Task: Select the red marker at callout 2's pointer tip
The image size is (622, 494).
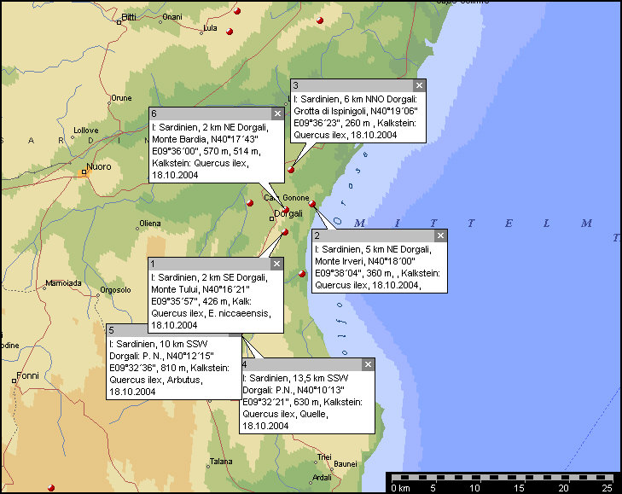Action: click(x=313, y=205)
